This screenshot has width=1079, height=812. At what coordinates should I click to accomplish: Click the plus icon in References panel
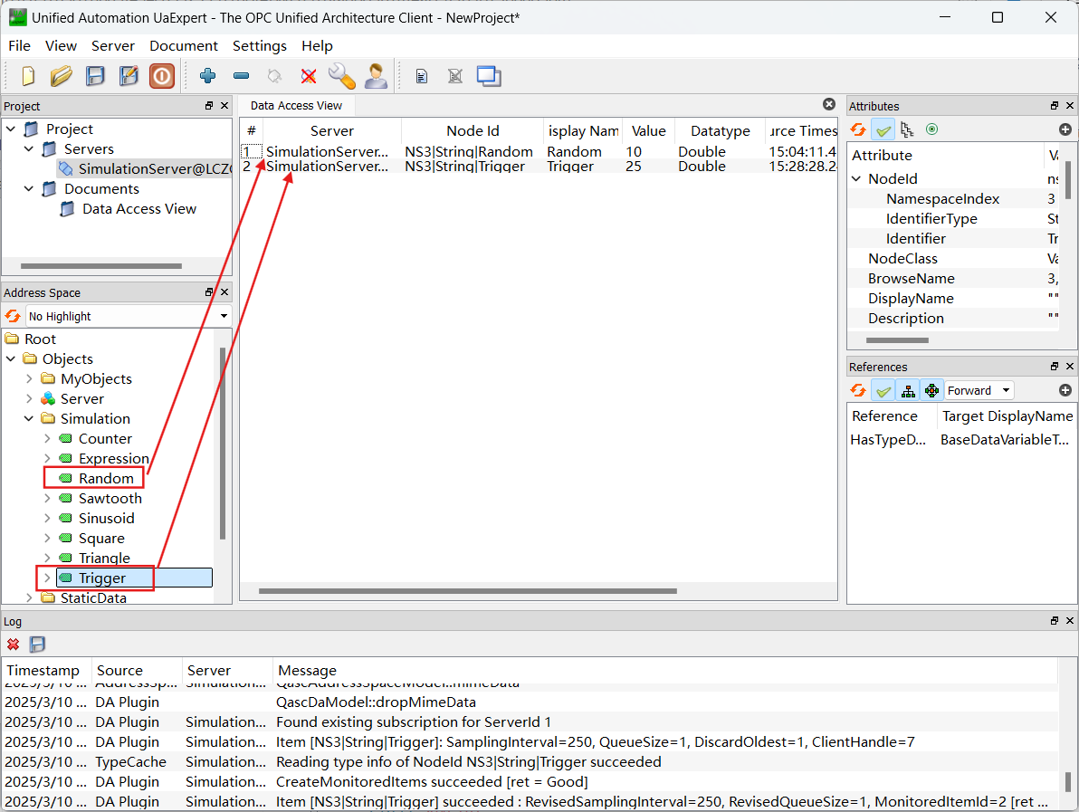(1065, 390)
